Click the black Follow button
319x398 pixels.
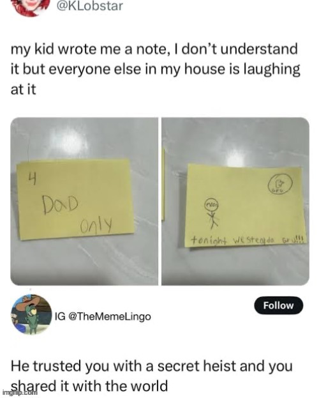click(x=278, y=305)
